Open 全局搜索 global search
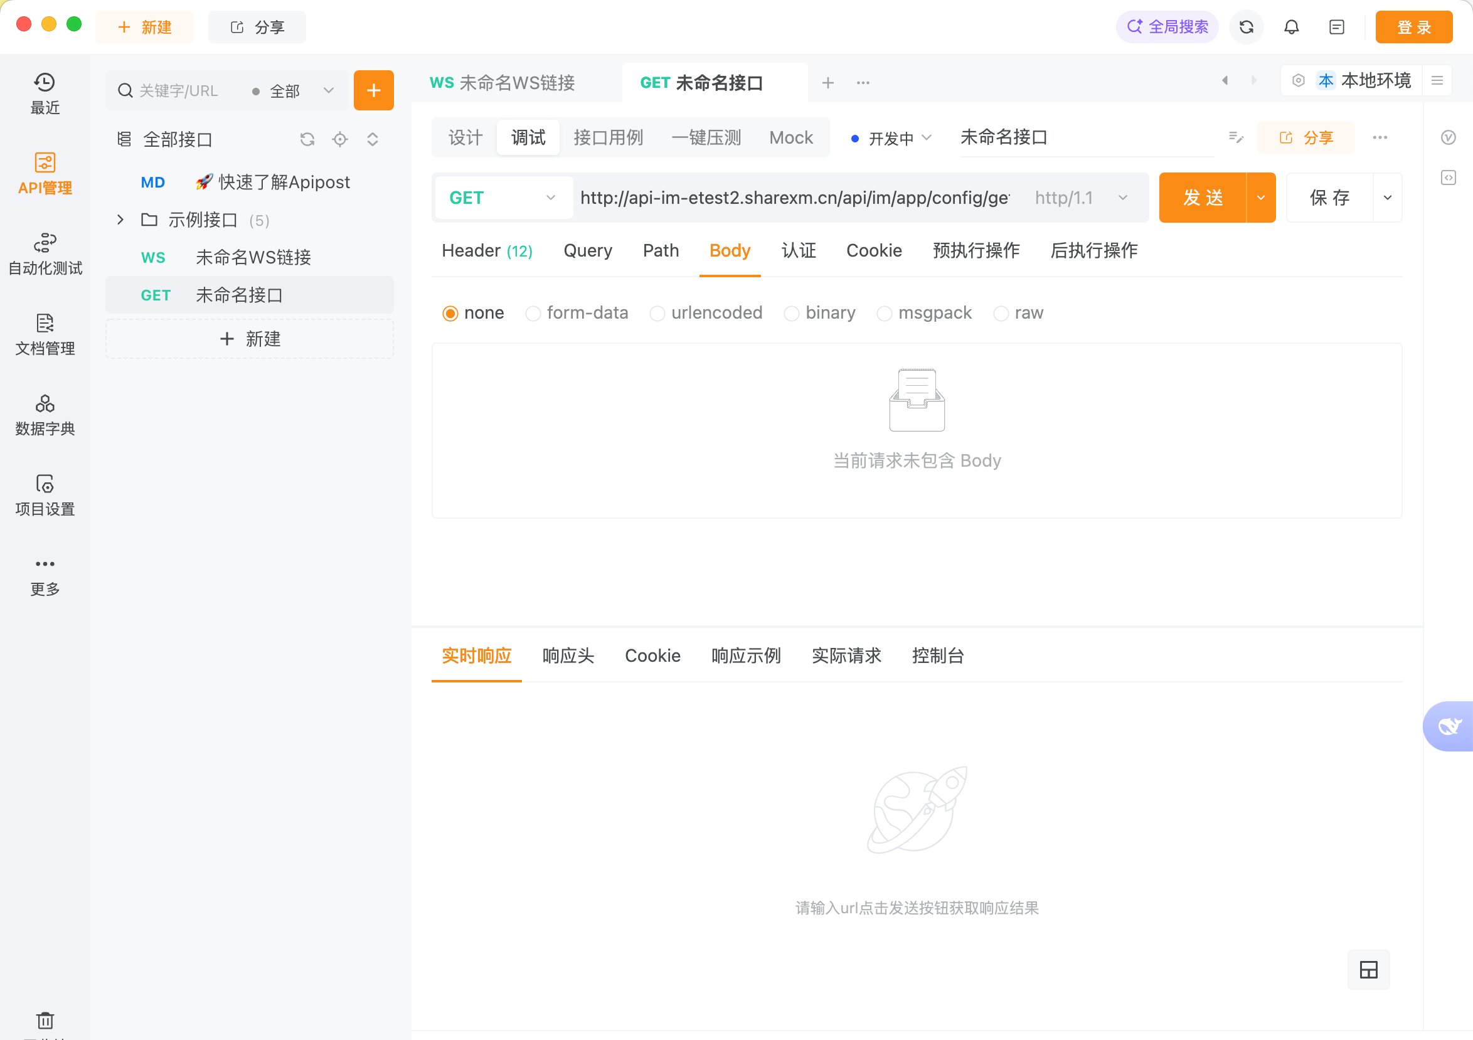The image size is (1473, 1040). click(x=1167, y=27)
